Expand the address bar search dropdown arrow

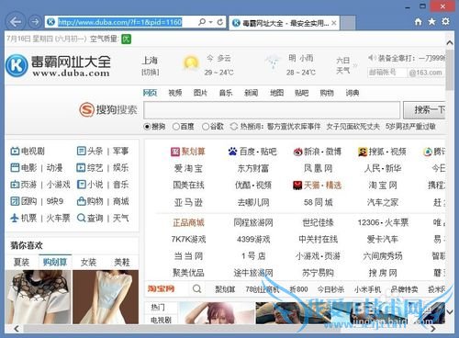tap(210, 22)
